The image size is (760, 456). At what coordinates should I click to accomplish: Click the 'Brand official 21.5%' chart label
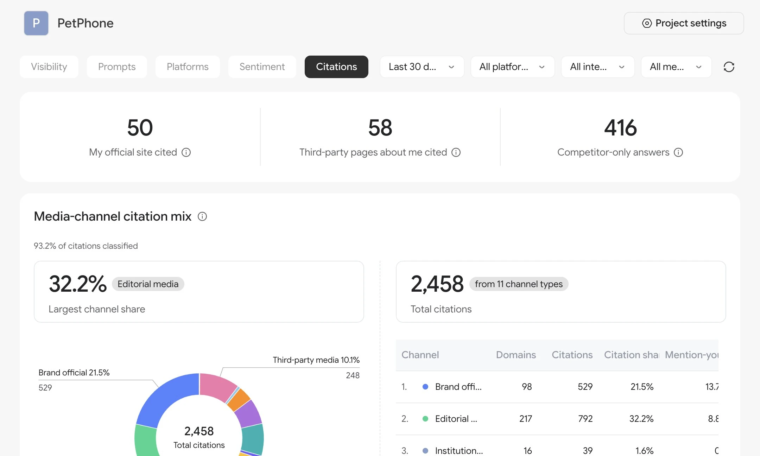(x=74, y=373)
